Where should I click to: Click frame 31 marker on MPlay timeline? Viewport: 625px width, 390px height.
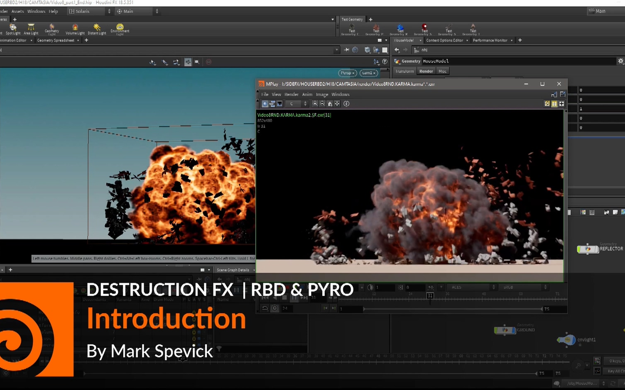(x=430, y=296)
